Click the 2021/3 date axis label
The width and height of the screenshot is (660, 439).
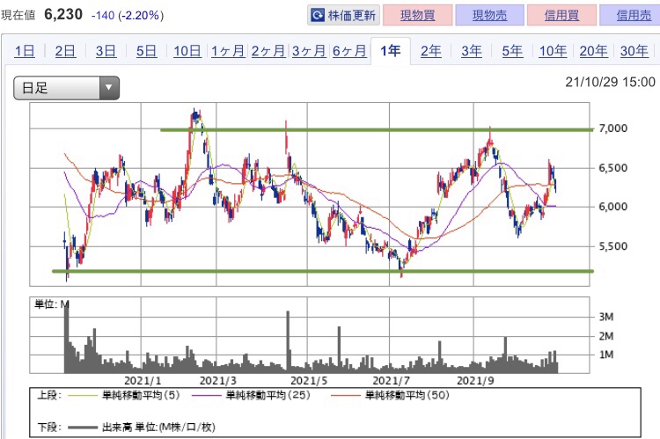[217, 381]
